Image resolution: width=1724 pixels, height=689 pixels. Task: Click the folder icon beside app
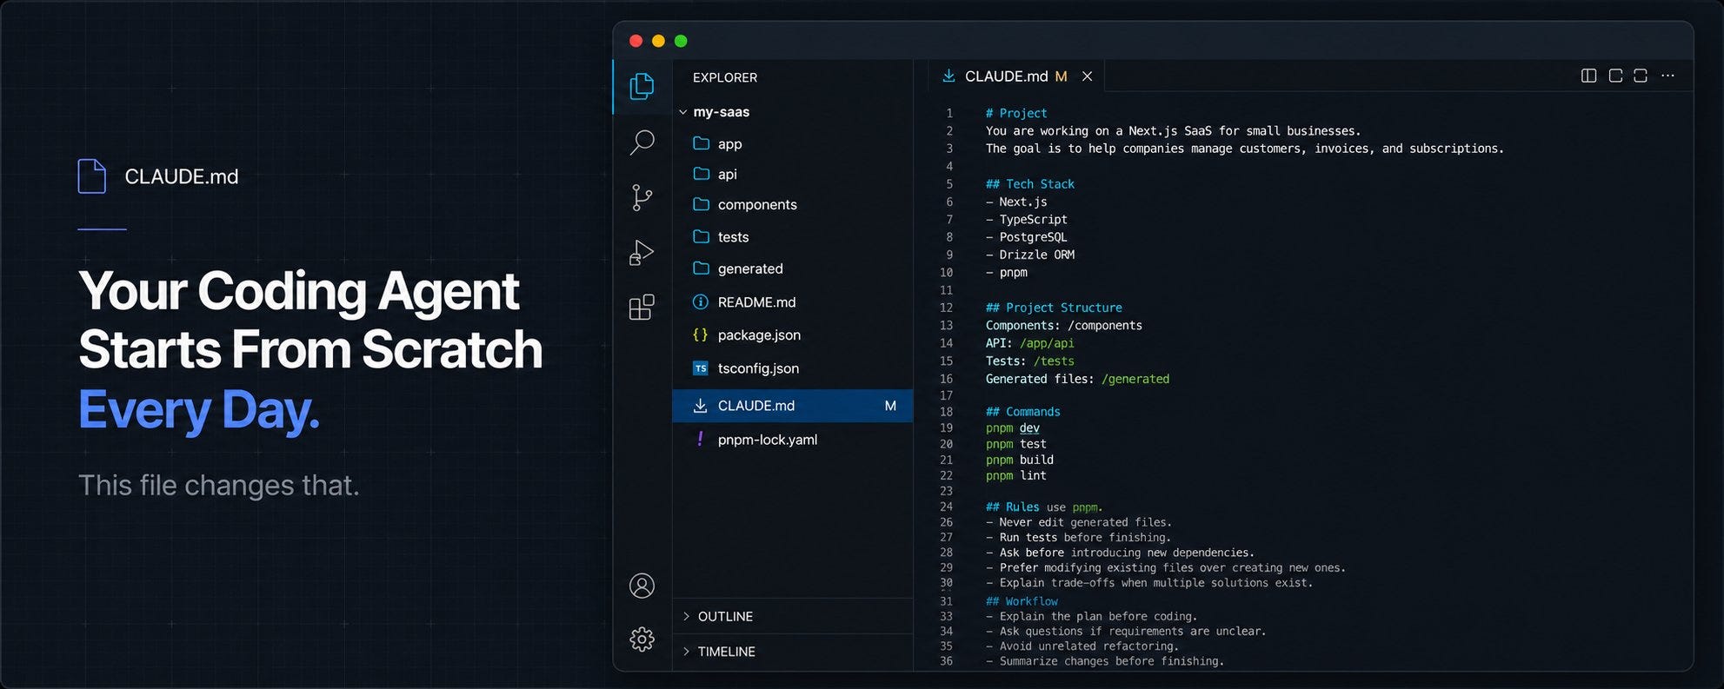click(701, 143)
